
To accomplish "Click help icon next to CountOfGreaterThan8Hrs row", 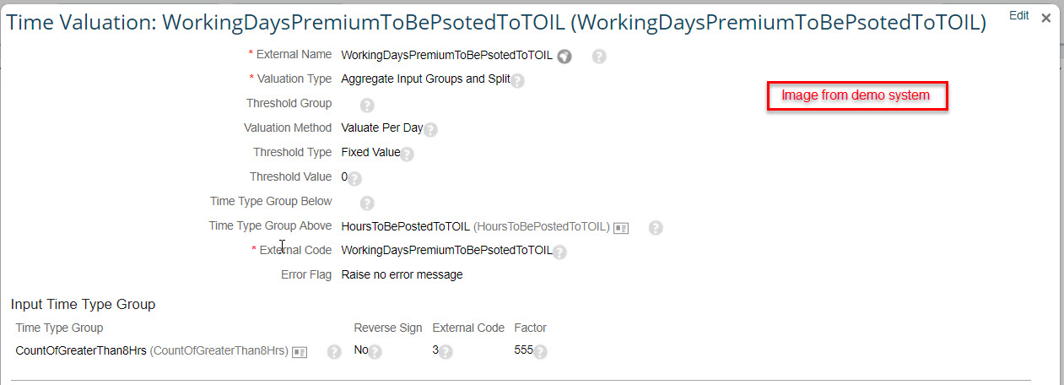I will click(x=334, y=352).
